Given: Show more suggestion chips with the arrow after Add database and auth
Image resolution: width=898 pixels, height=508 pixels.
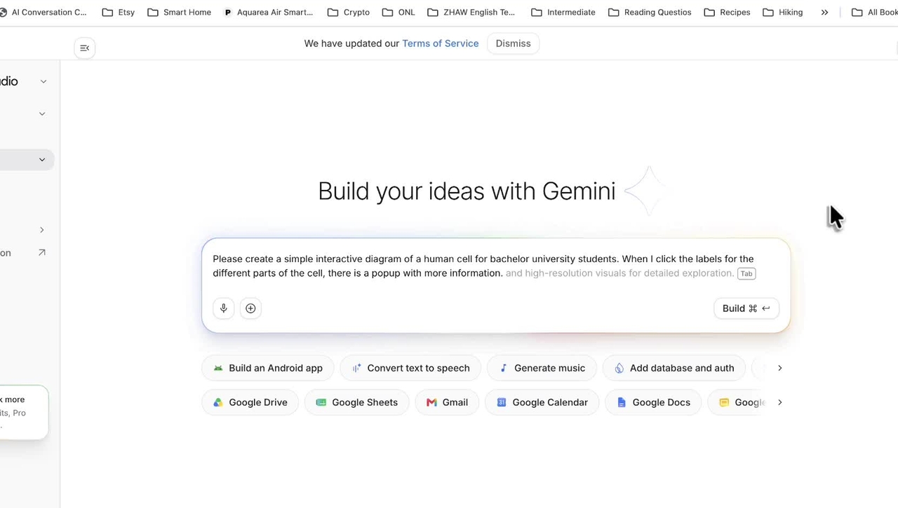Looking at the screenshot, I should [779, 368].
